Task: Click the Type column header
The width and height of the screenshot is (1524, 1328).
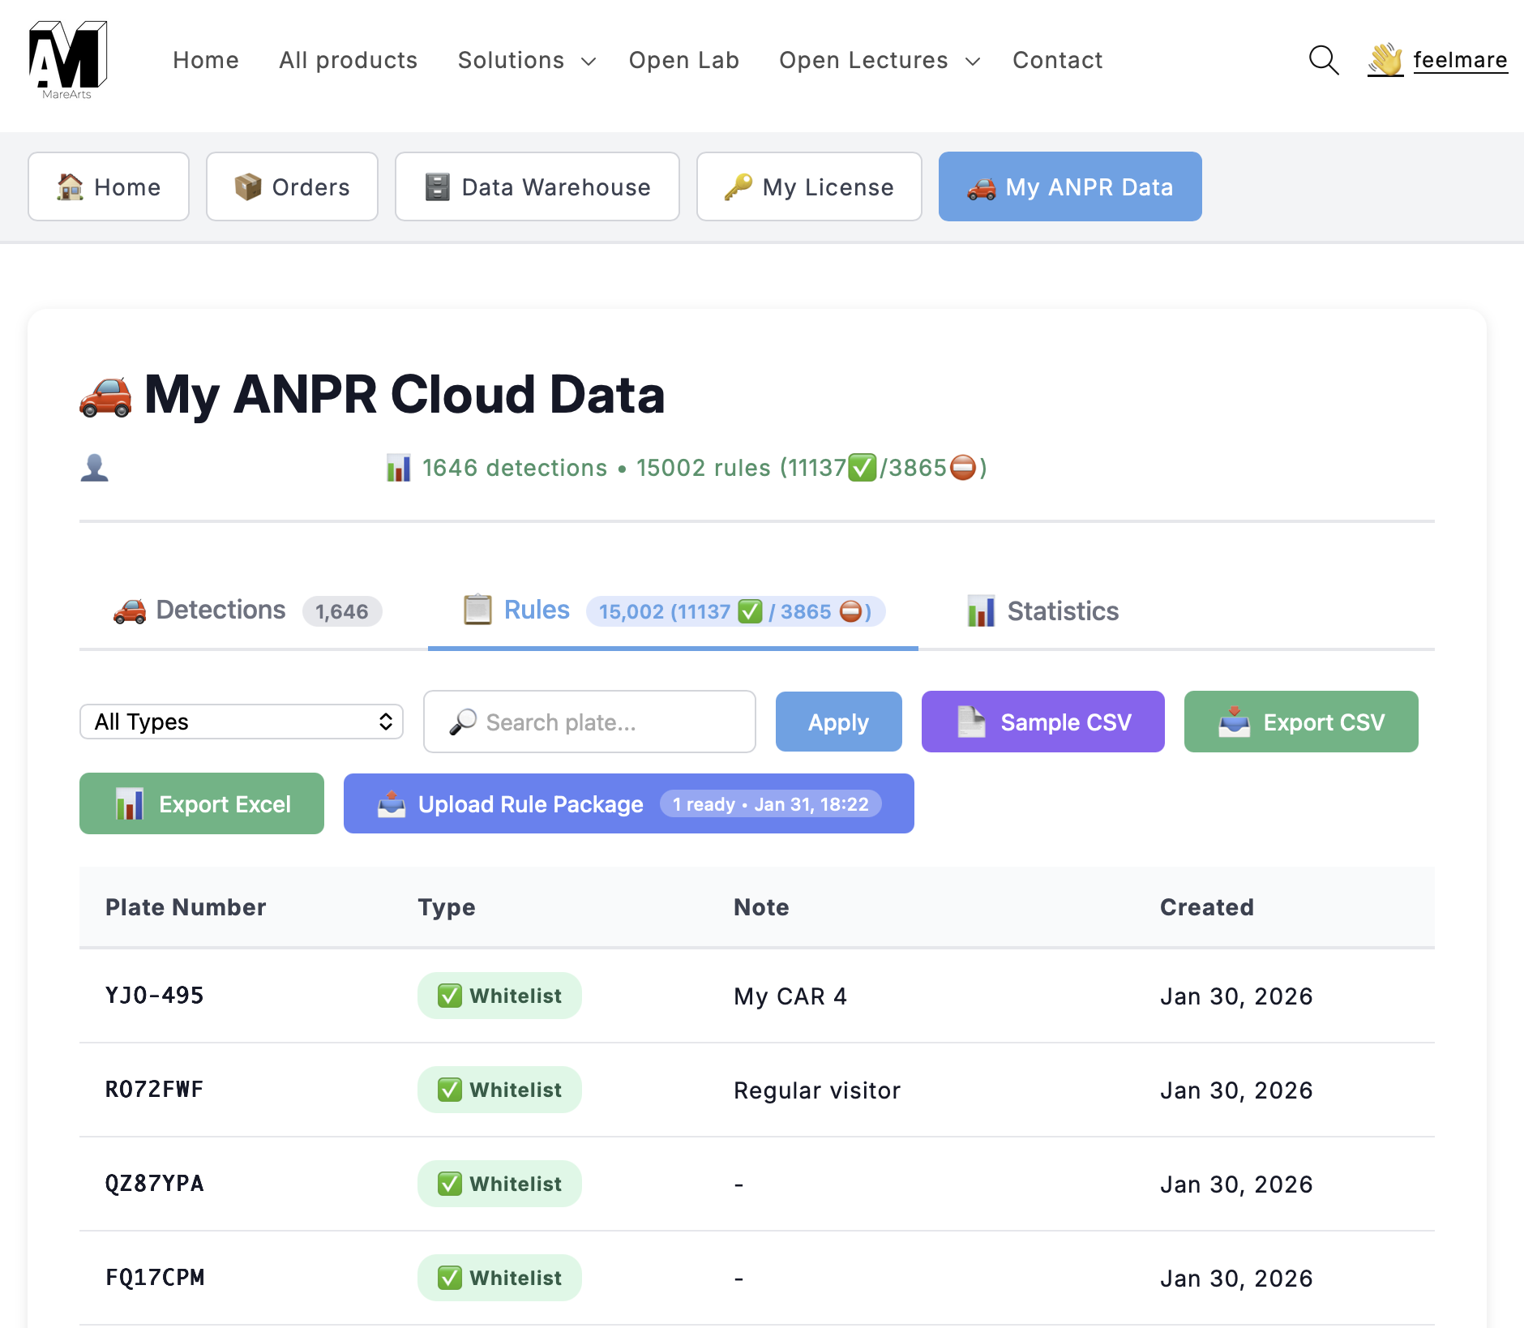Action: click(x=447, y=907)
